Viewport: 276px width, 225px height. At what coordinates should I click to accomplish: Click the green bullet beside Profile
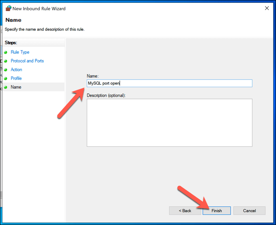pyautogui.click(x=6, y=78)
